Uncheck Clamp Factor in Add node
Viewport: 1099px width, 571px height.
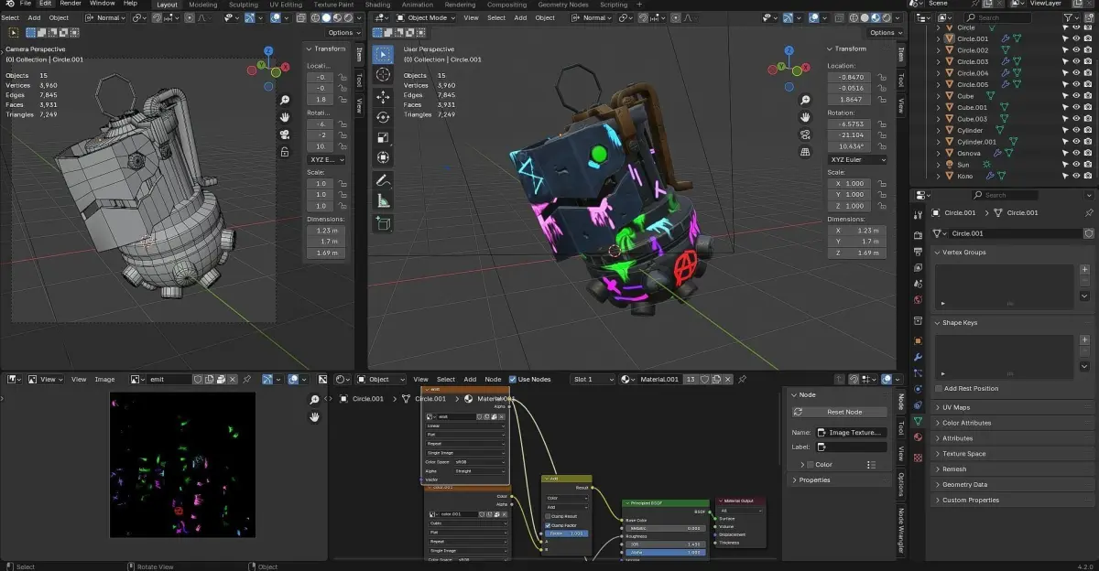tap(549, 525)
